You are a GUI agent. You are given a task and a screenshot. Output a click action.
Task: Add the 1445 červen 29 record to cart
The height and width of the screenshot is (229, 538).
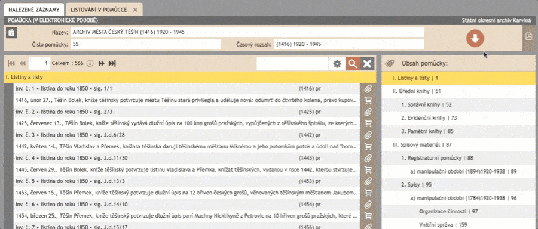[368, 170]
